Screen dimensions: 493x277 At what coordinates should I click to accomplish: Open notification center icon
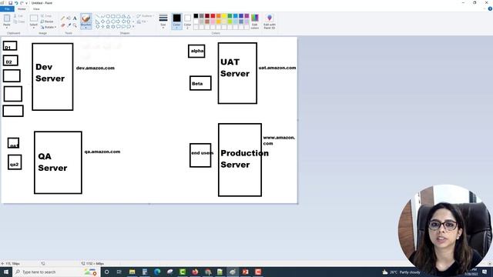(x=485, y=272)
